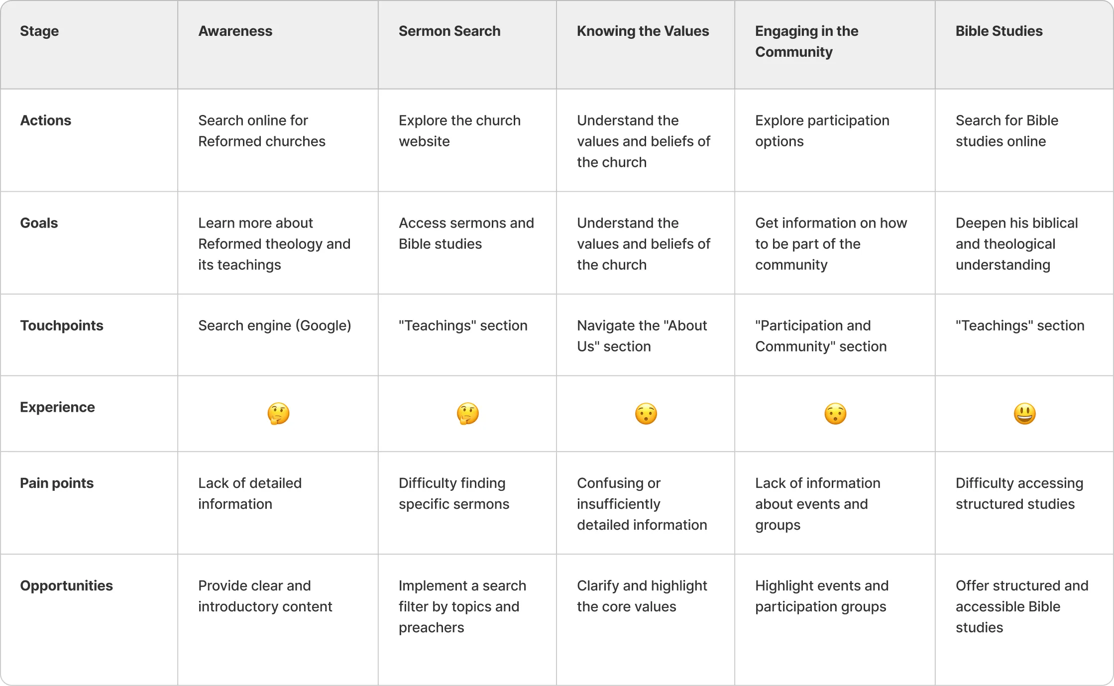The height and width of the screenshot is (686, 1114).
Task: Click the Opportunities row label
Action: coord(66,585)
